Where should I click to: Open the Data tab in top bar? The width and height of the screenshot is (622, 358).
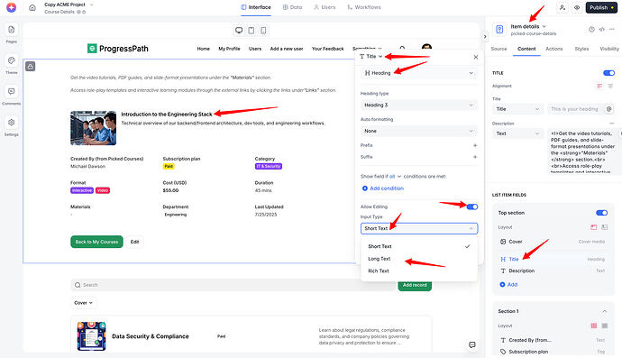[x=292, y=7]
